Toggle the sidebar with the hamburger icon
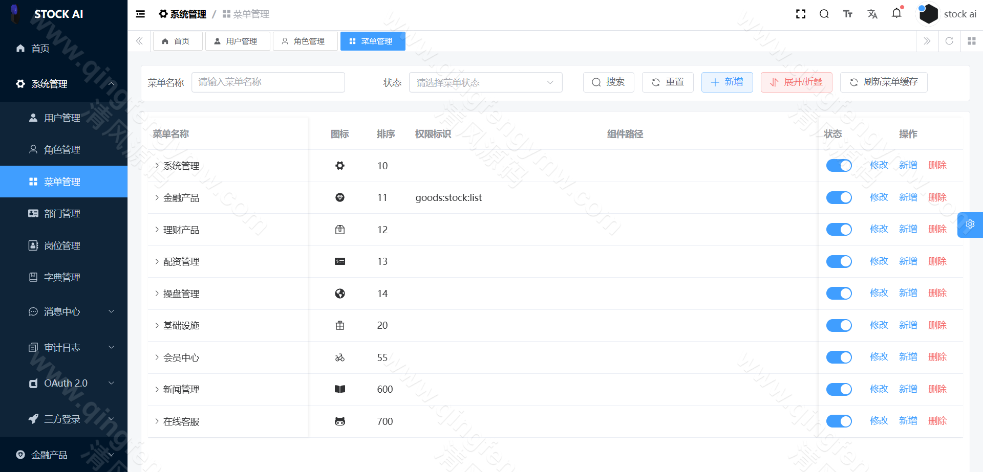 tap(140, 14)
